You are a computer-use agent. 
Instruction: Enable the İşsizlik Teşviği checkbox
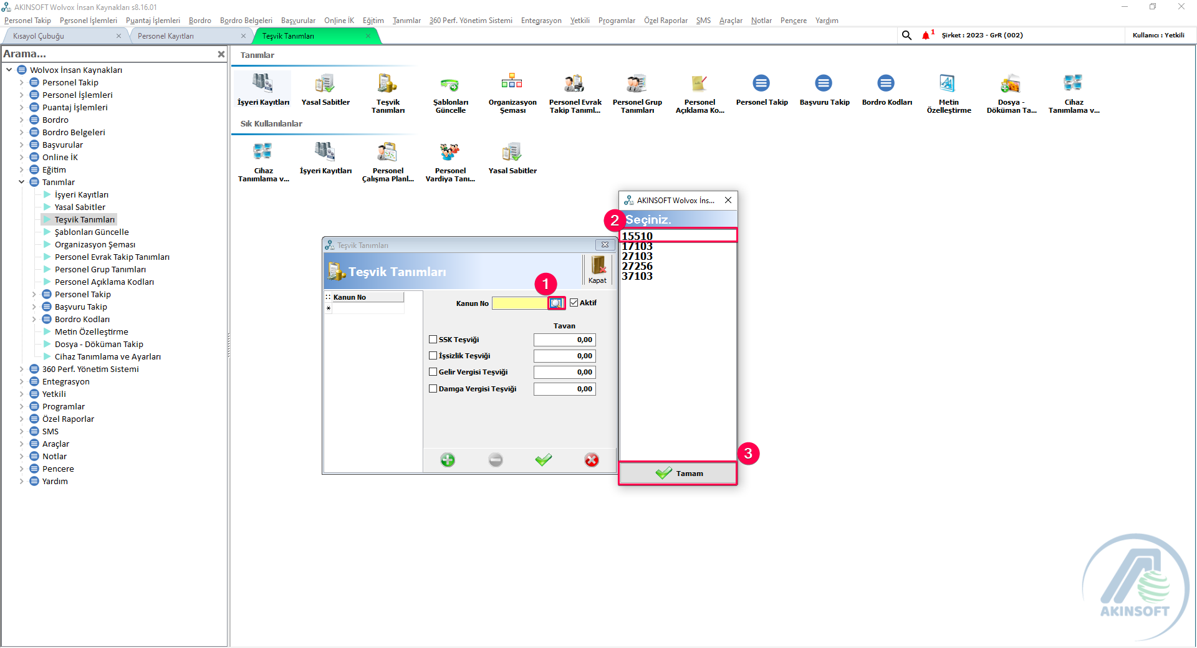(433, 356)
